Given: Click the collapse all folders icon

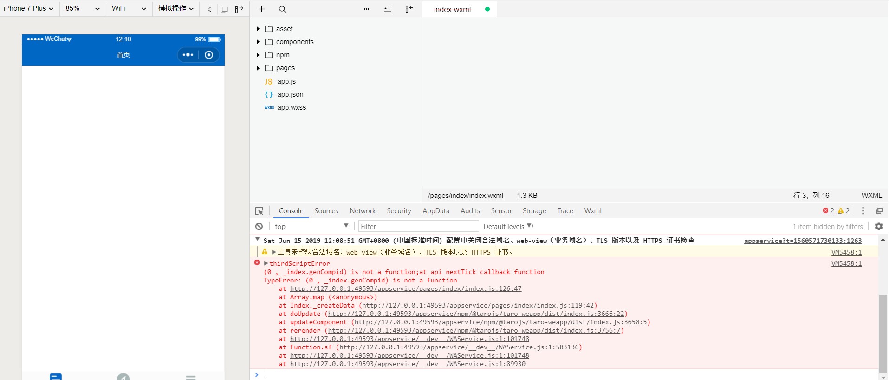Looking at the screenshot, I should pos(388,9).
